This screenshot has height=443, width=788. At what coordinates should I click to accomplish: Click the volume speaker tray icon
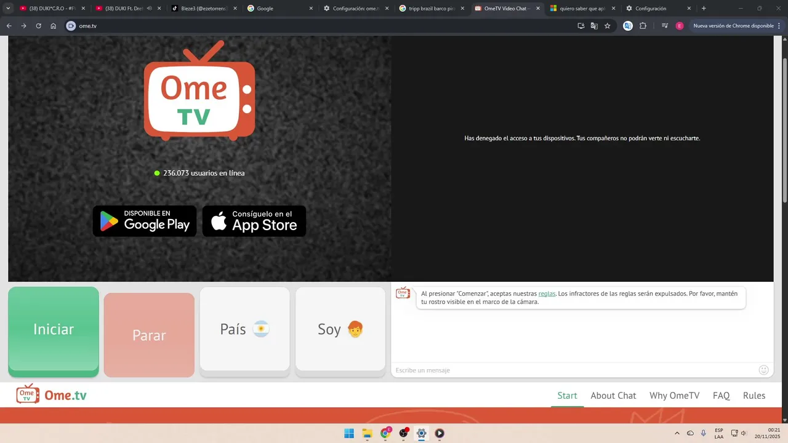[x=744, y=433]
